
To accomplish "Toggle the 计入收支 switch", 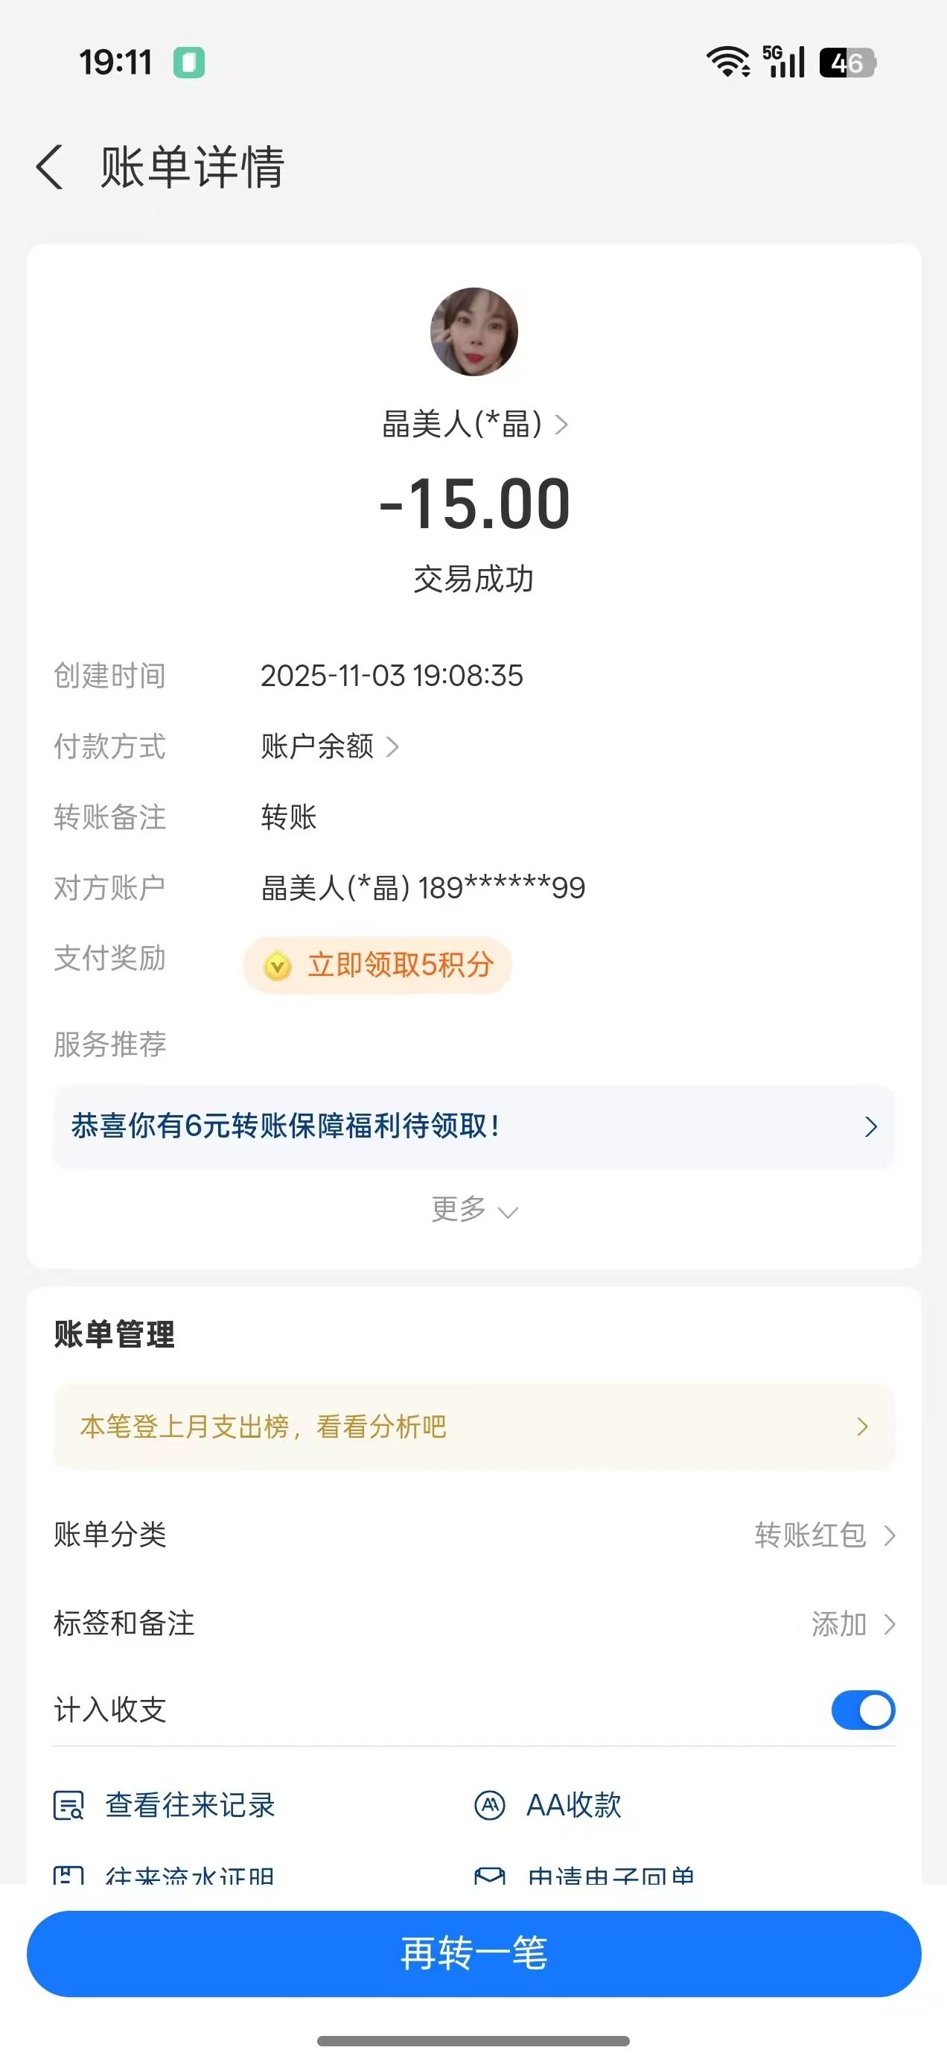I will pyautogui.click(x=863, y=1710).
